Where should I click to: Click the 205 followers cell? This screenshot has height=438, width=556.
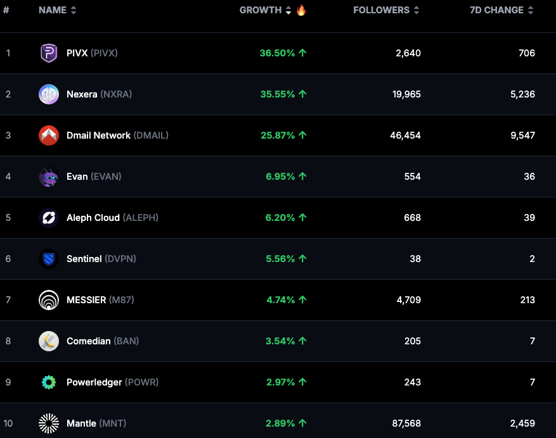(x=412, y=341)
